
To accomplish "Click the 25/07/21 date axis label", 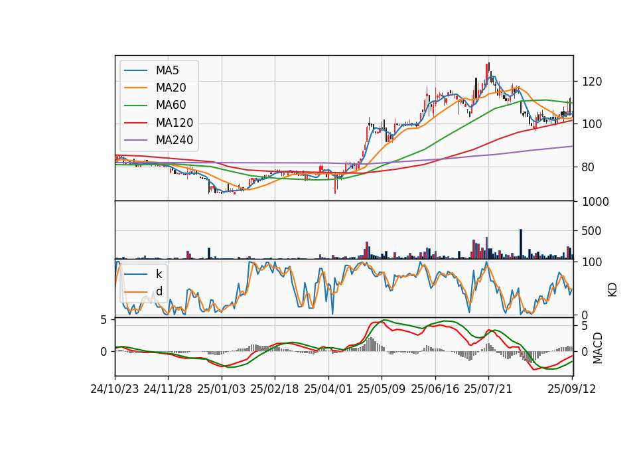I will (488, 389).
